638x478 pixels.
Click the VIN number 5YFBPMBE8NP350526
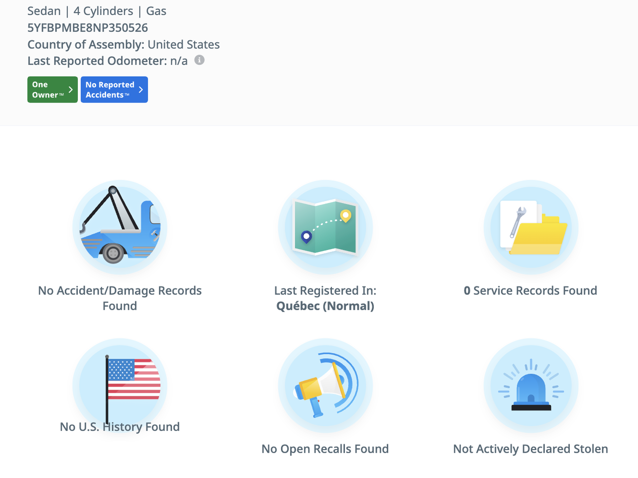click(x=88, y=28)
